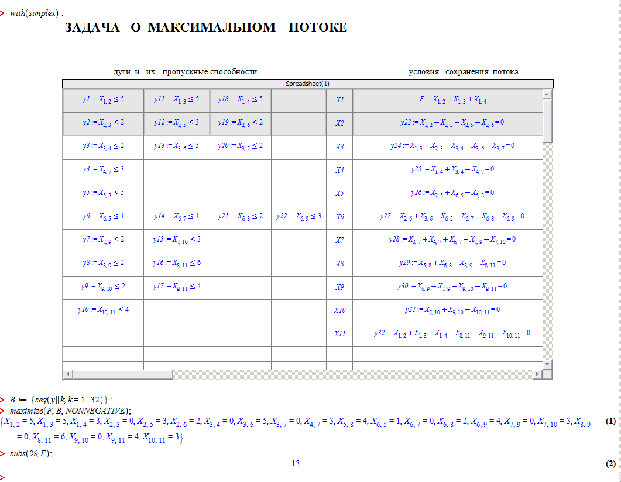Click the label дуги и их пропускные способности

point(186,71)
